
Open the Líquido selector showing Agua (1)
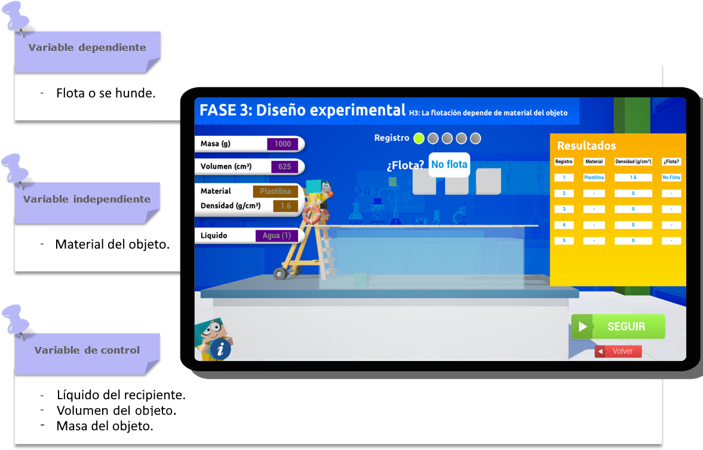click(277, 235)
